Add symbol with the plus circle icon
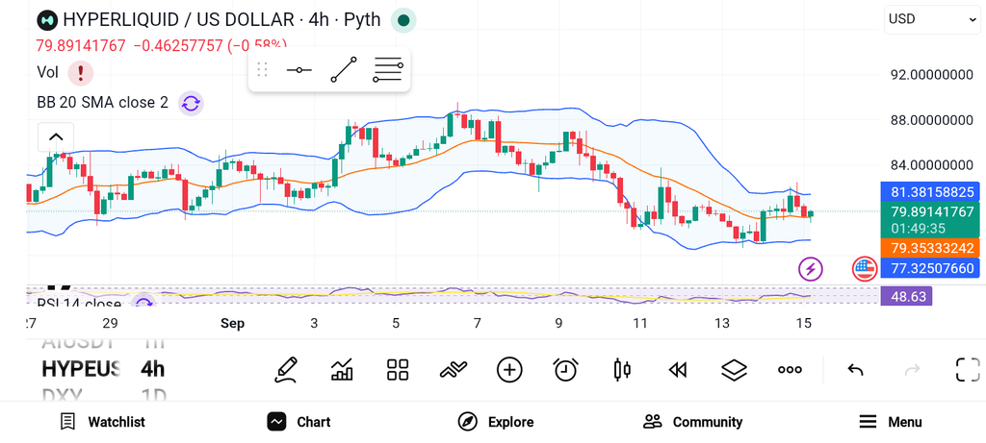Image resolution: width=986 pixels, height=443 pixels. (x=509, y=370)
